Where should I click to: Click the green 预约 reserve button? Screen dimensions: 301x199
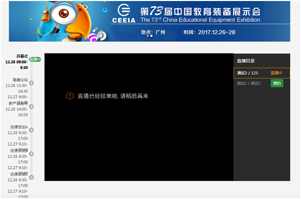tap(277, 83)
